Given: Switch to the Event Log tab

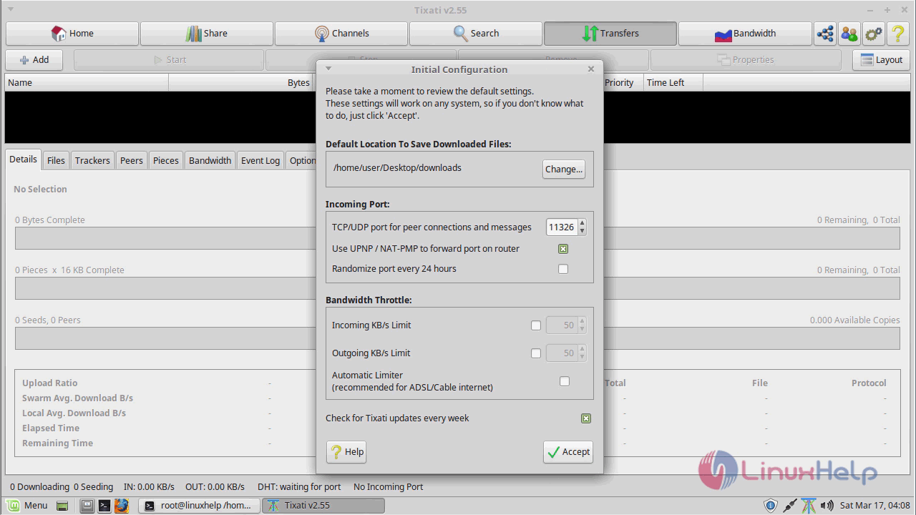Looking at the screenshot, I should coord(260,160).
